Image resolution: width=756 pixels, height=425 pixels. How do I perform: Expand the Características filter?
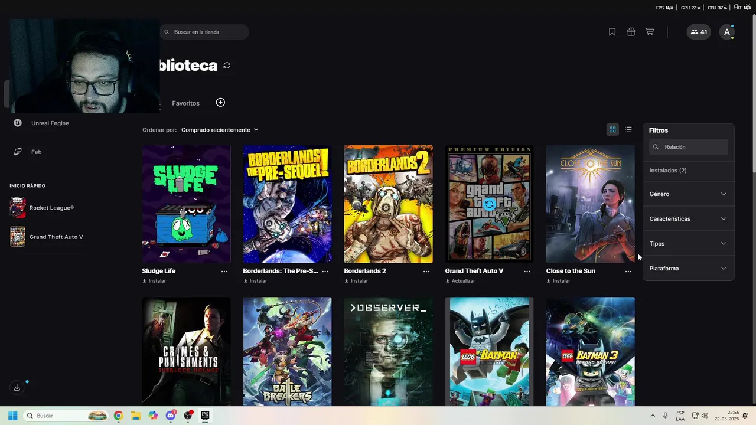click(x=688, y=219)
